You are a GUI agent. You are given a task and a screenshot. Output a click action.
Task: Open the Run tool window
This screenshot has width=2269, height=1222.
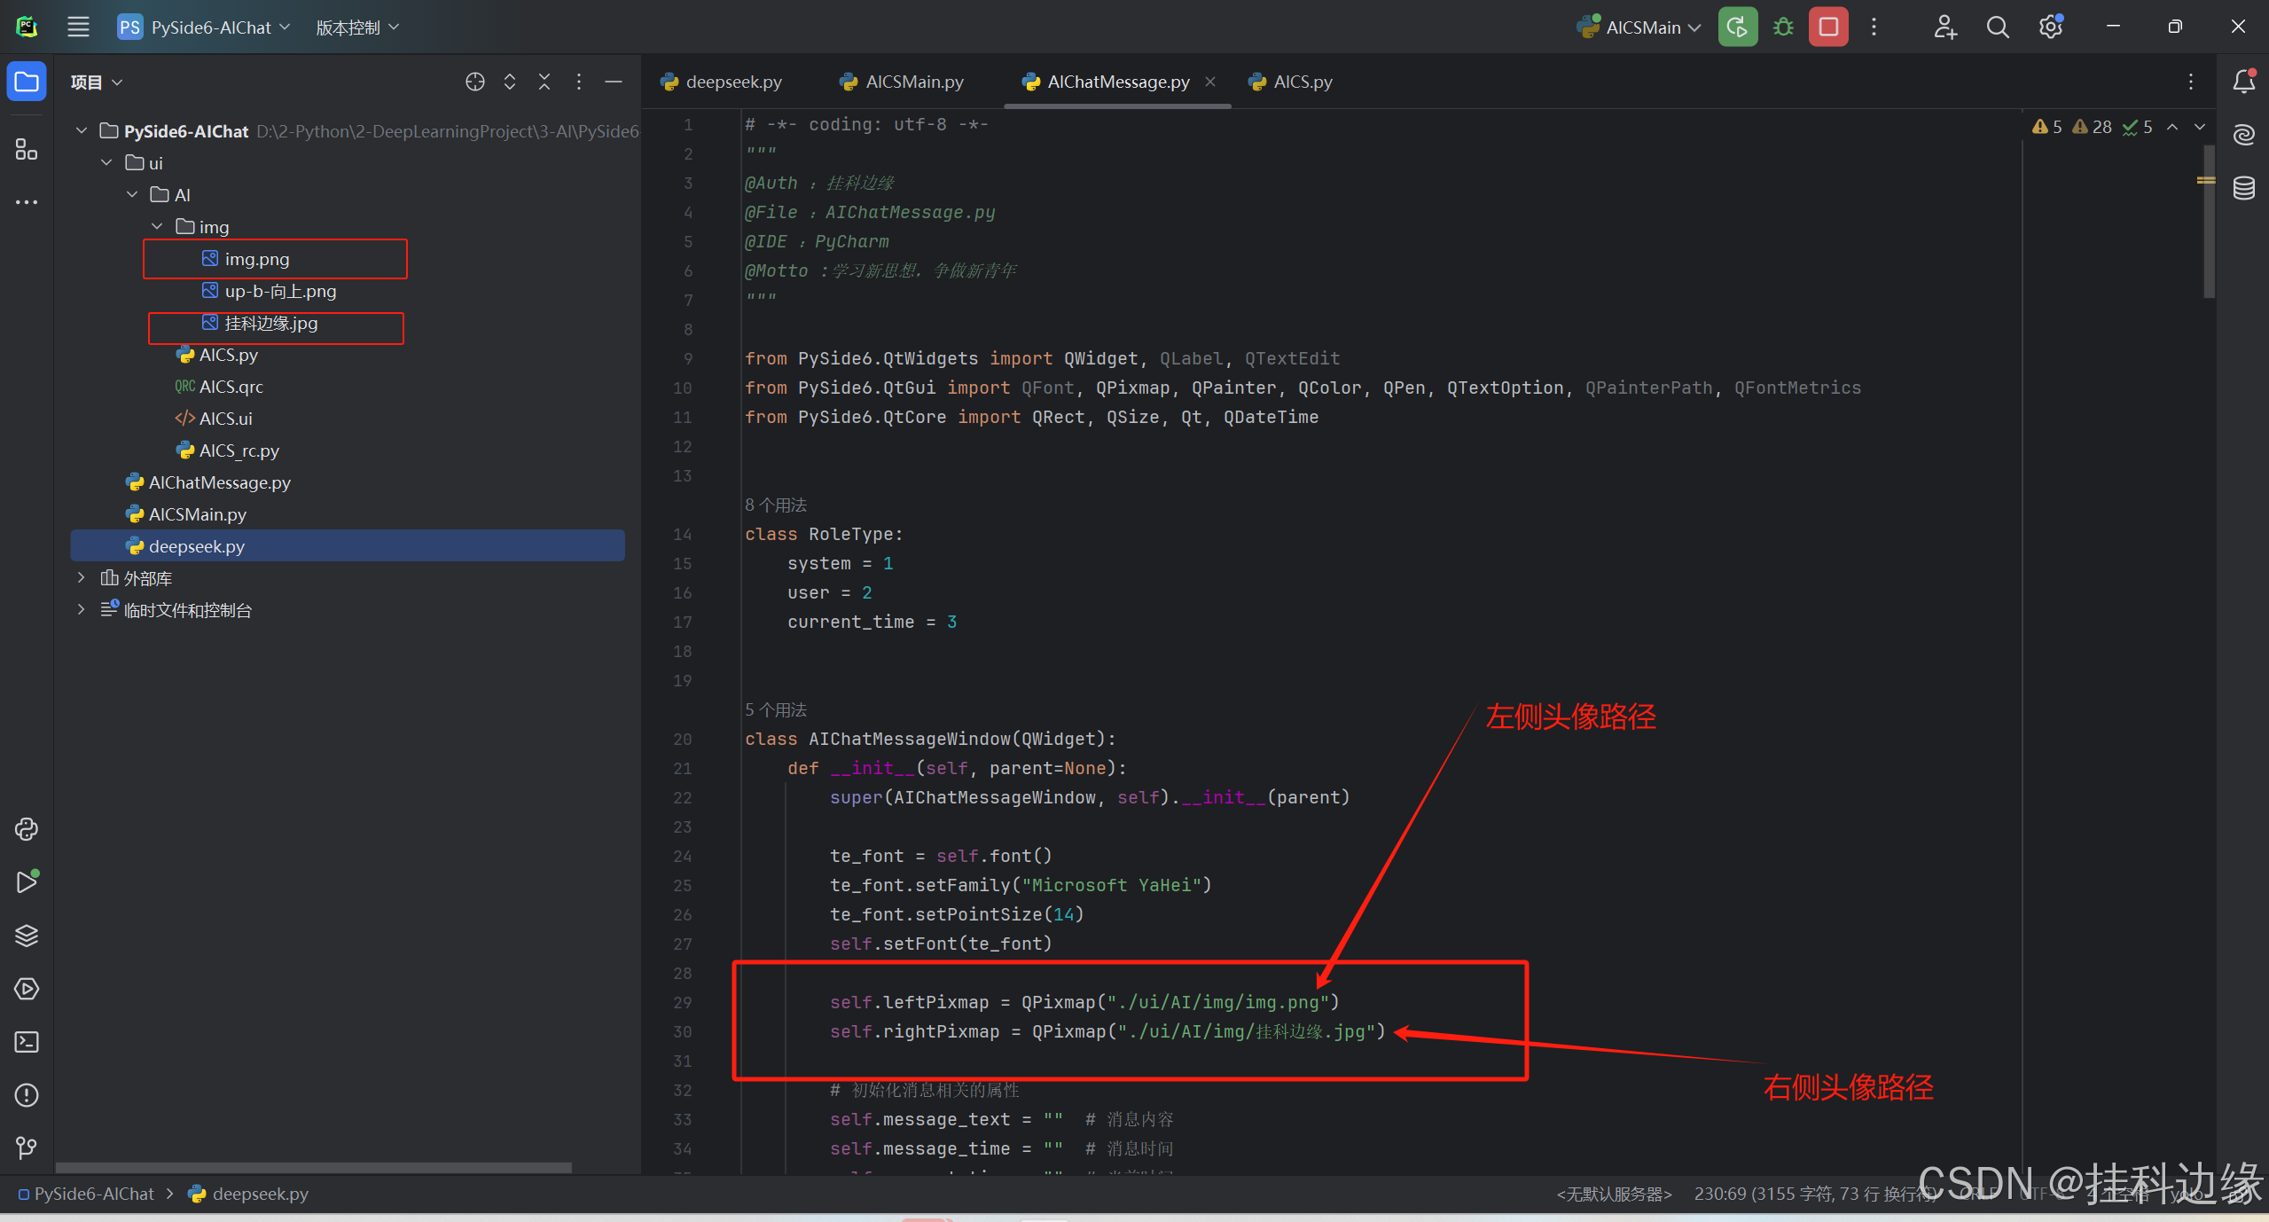tap(27, 881)
